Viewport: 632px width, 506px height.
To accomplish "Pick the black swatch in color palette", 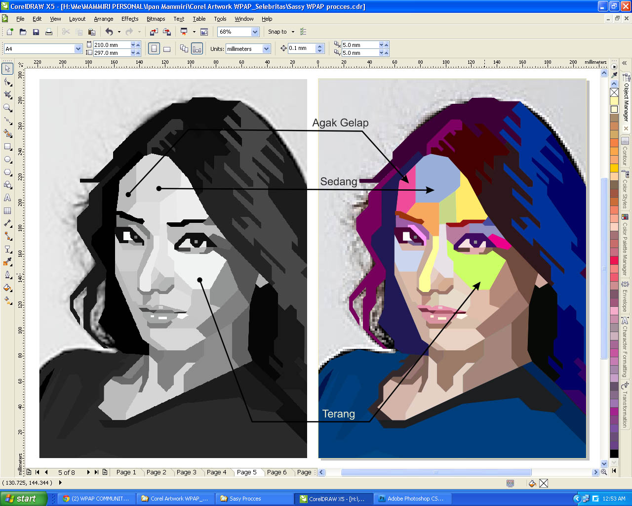I will click(614, 454).
